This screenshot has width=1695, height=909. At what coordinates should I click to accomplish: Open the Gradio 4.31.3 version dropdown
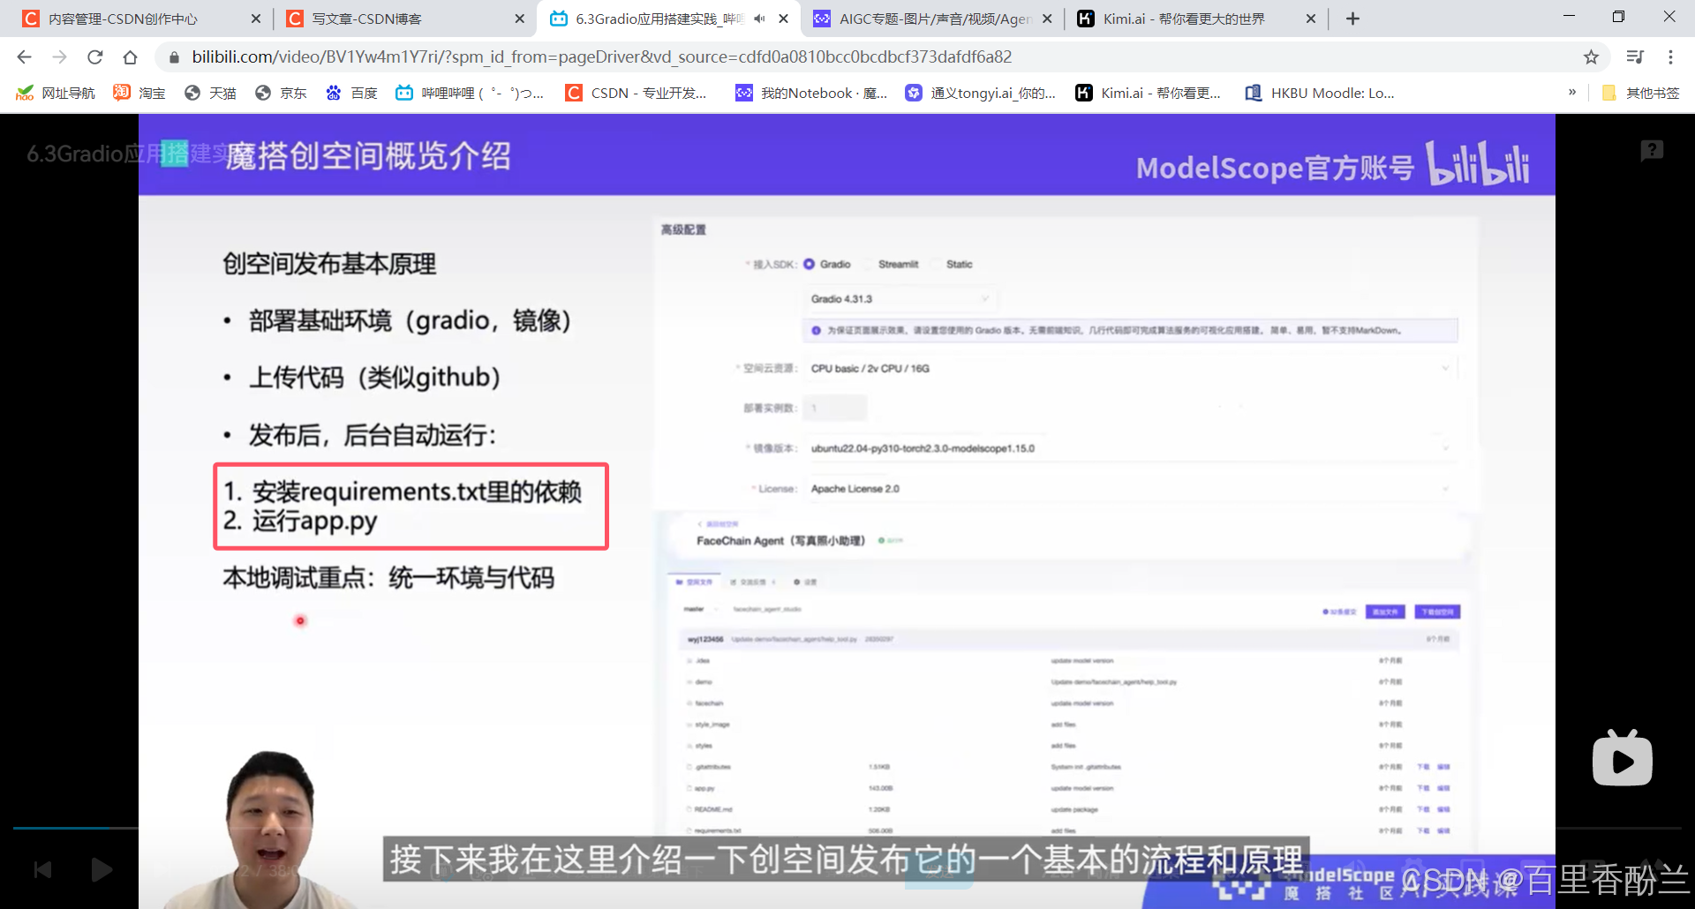[899, 299]
